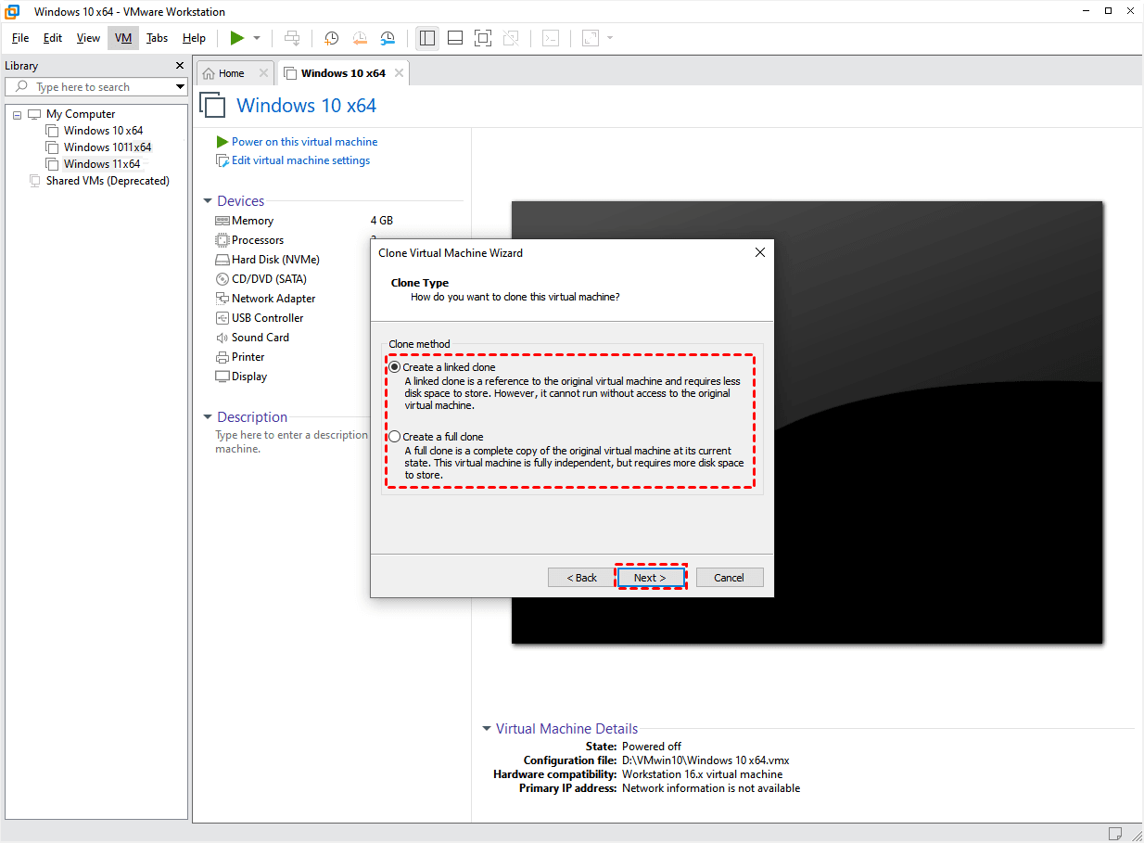Select the Create a linked clone option
The height and width of the screenshot is (843, 1144).
[396, 367]
